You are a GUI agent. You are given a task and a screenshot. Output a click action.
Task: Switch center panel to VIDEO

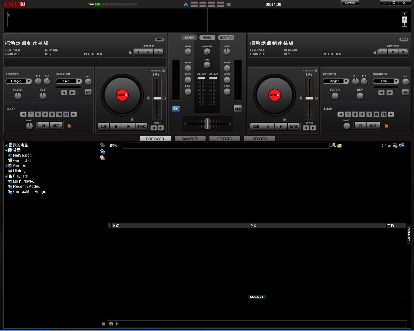[207, 37]
